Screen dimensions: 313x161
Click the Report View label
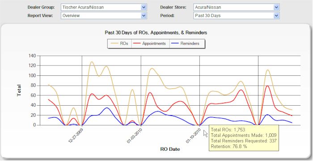40,16
